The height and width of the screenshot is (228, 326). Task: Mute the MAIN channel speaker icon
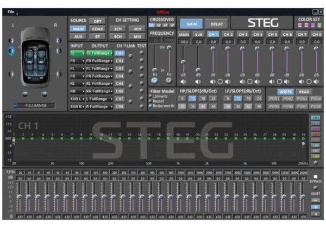coord(183,81)
